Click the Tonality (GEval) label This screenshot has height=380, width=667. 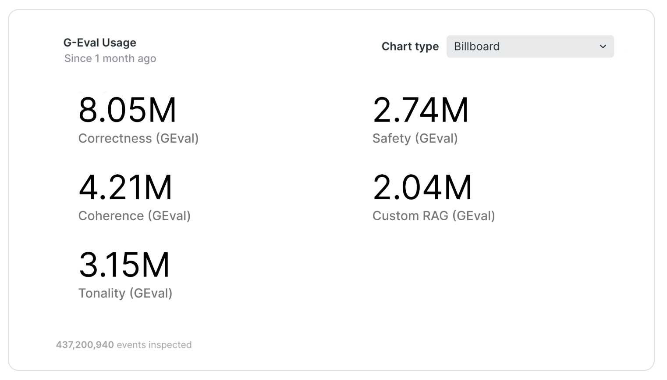point(125,293)
